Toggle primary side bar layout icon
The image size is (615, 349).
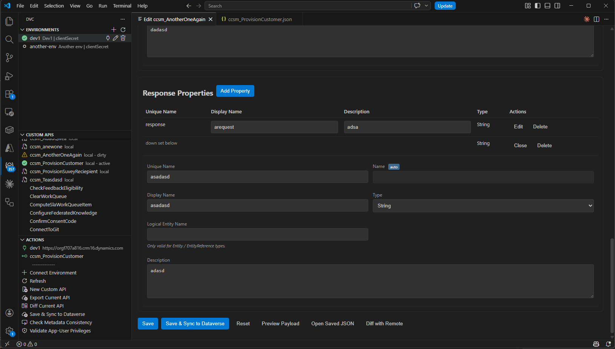click(x=538, y=6)
